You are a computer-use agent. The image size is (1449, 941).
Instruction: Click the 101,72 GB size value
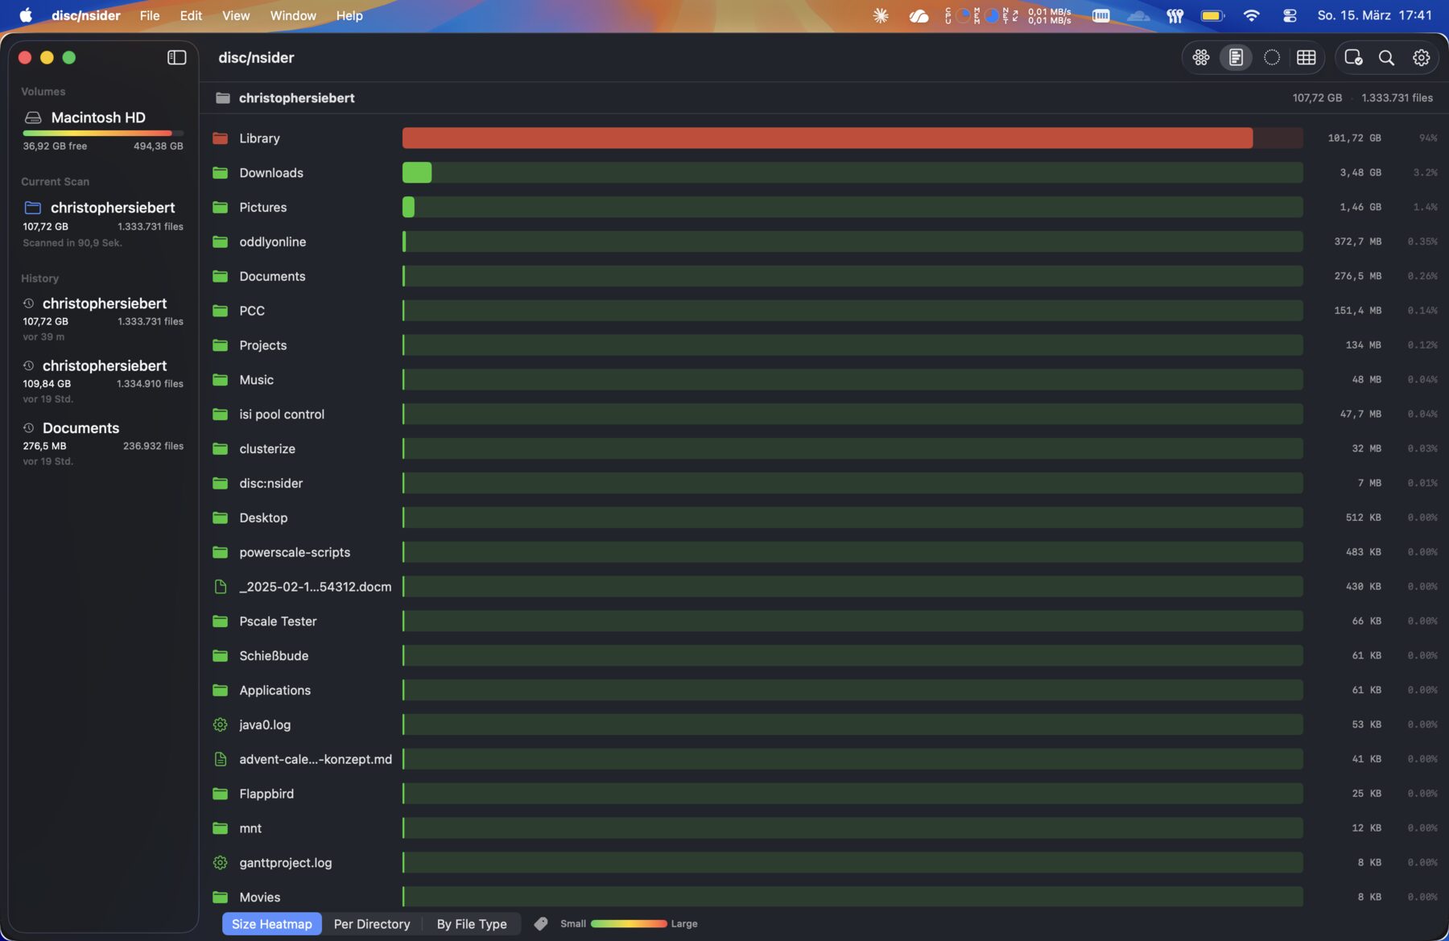coord(1354,138)
